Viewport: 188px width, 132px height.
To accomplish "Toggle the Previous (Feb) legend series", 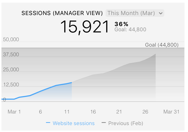I will (126, 123).
